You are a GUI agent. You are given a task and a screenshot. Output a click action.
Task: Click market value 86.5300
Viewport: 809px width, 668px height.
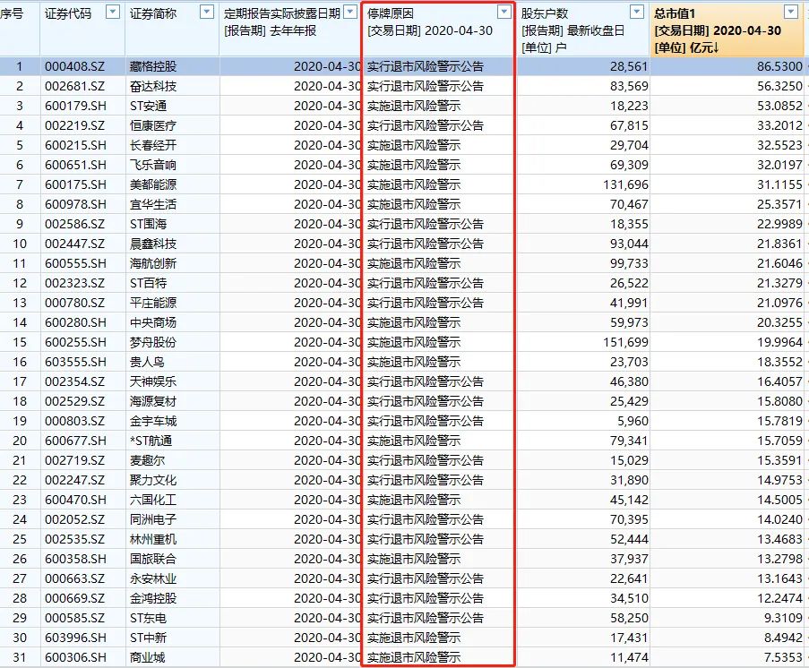pyautogui.click(x=779, y=66)
